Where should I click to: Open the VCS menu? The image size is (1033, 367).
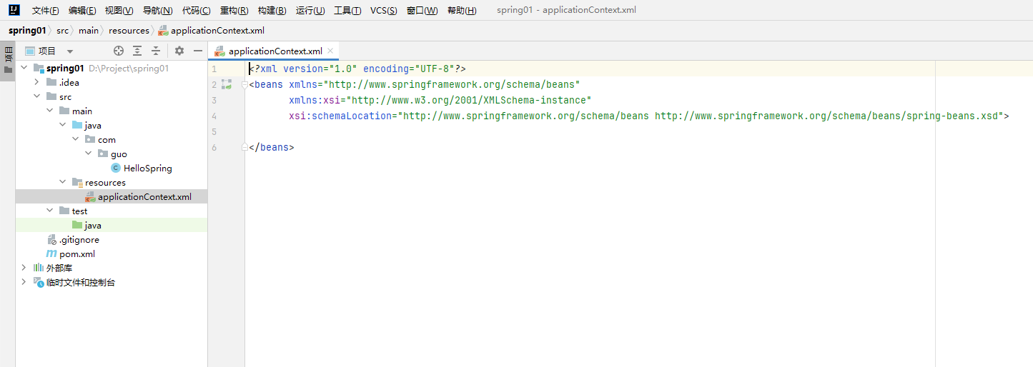point(383,11)
